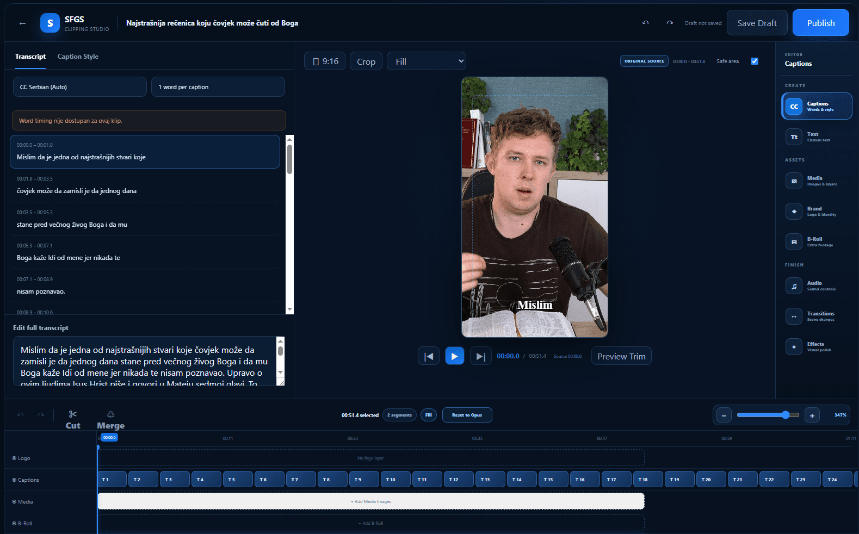
Task: Skip to end with skip-forward button
Action: point(480,356)
